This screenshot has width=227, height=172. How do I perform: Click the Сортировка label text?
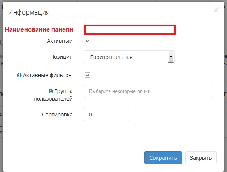[57, 115]
